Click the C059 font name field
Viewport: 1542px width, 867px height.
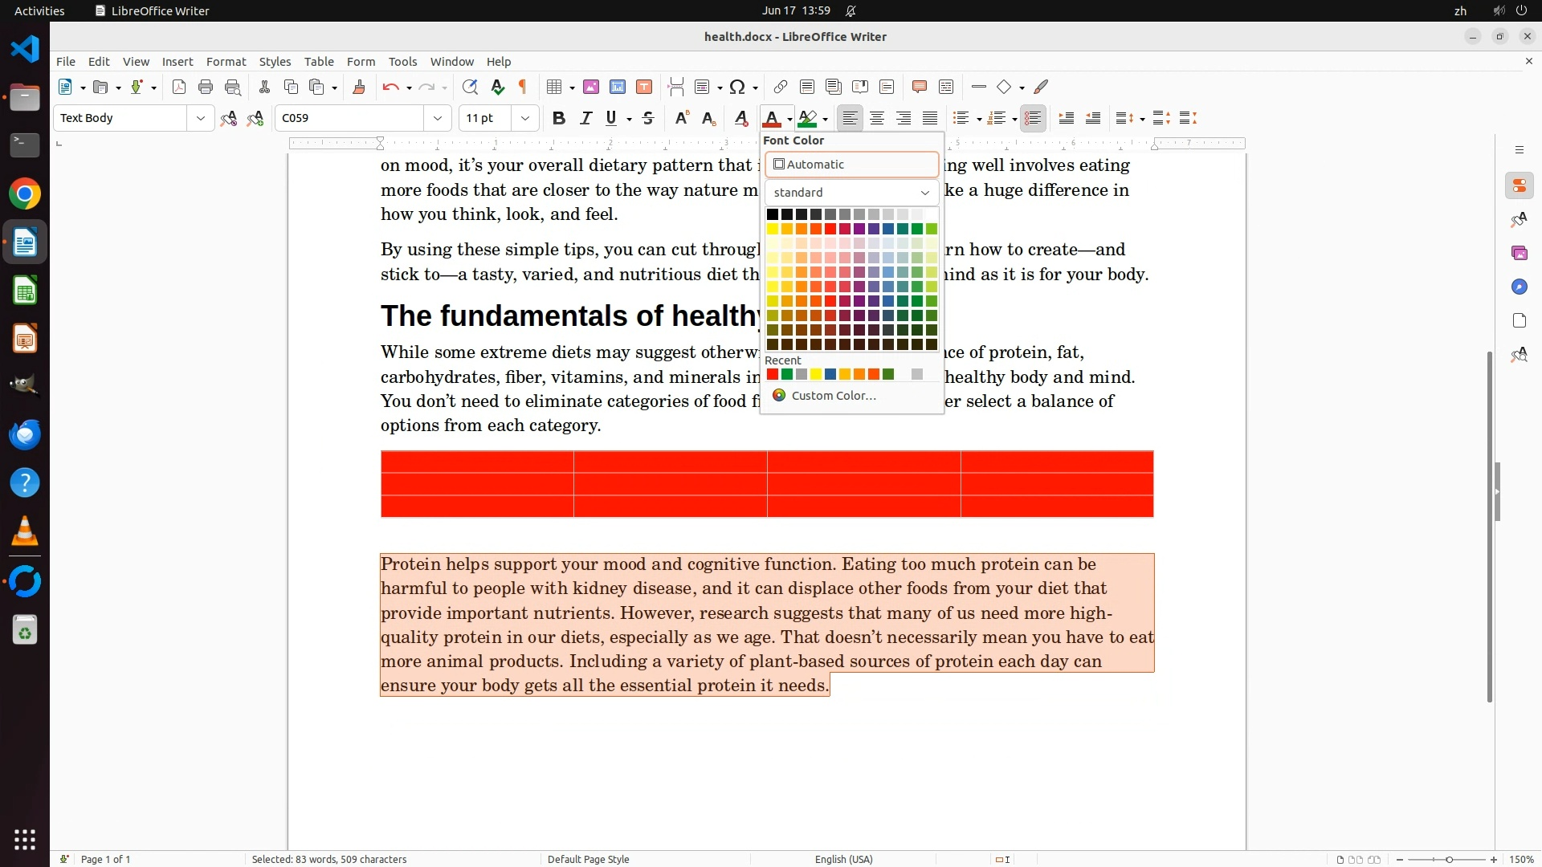[x=349, y=119]
